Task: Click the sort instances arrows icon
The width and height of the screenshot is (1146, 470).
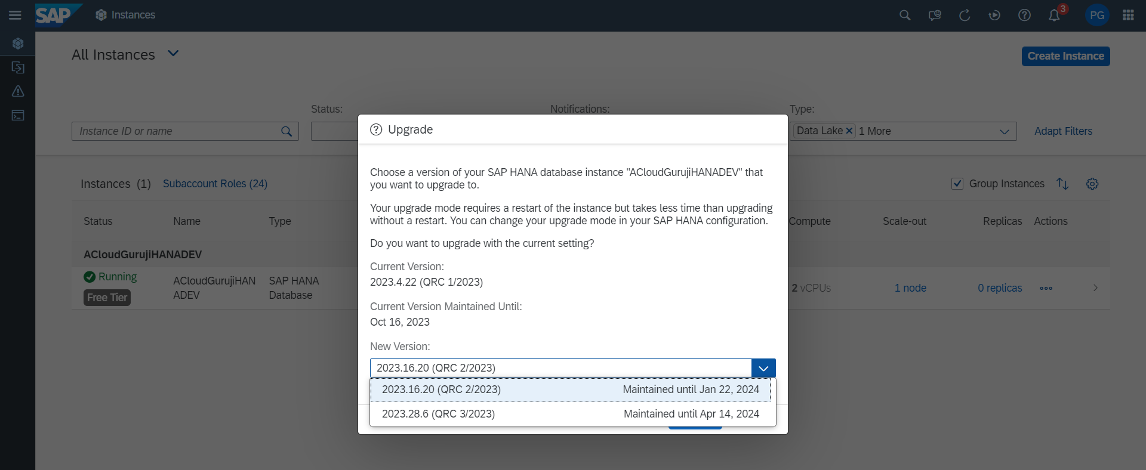Action: (1062, 184)
